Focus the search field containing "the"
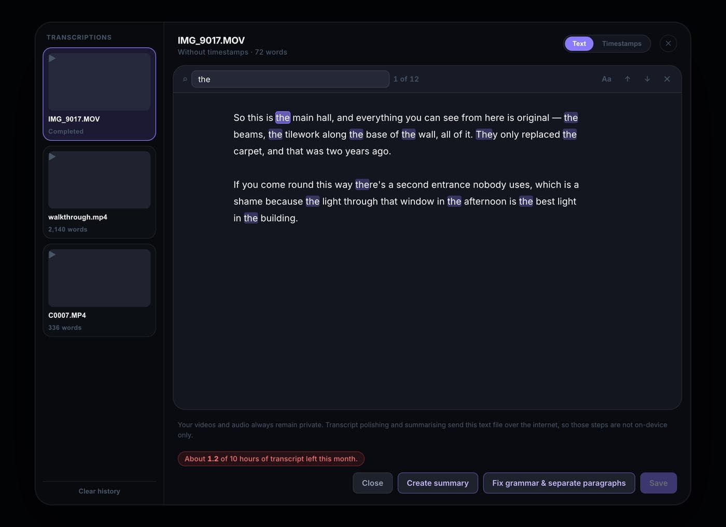Viewport: 726px width, 527px height. pyautogui.click(x=290, y=79)
